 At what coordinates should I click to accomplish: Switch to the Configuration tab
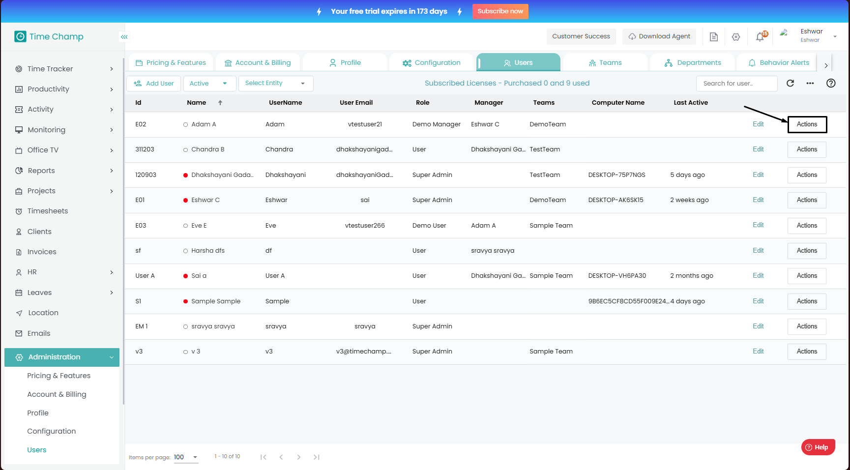click(431, 63)
